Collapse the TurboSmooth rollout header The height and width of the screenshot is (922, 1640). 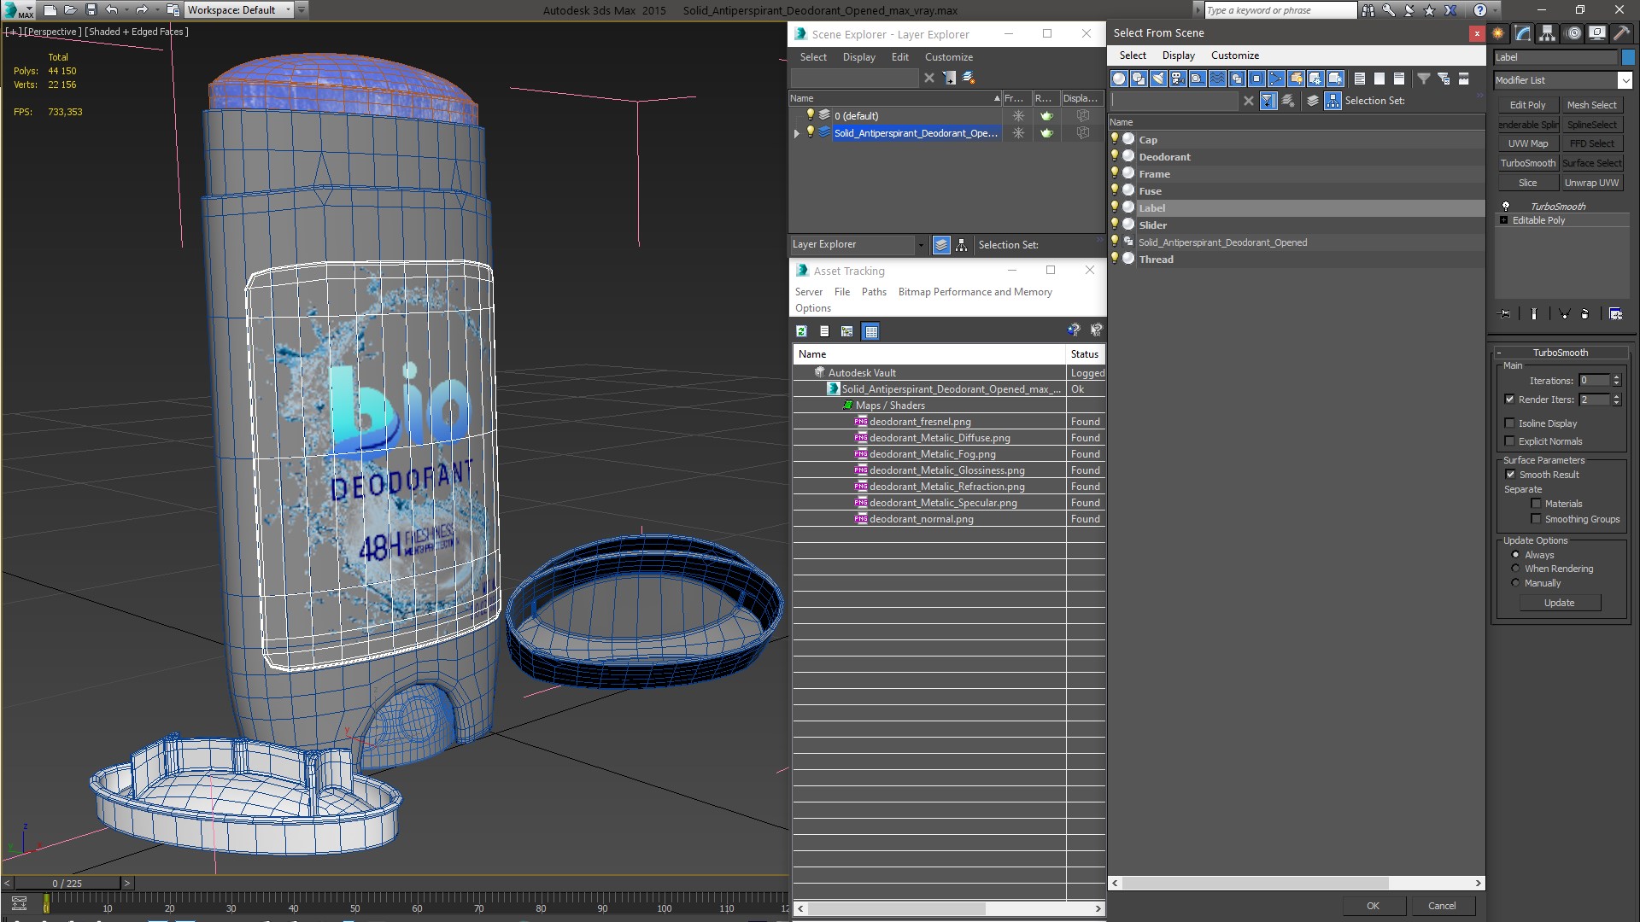tap(1560, 353)
